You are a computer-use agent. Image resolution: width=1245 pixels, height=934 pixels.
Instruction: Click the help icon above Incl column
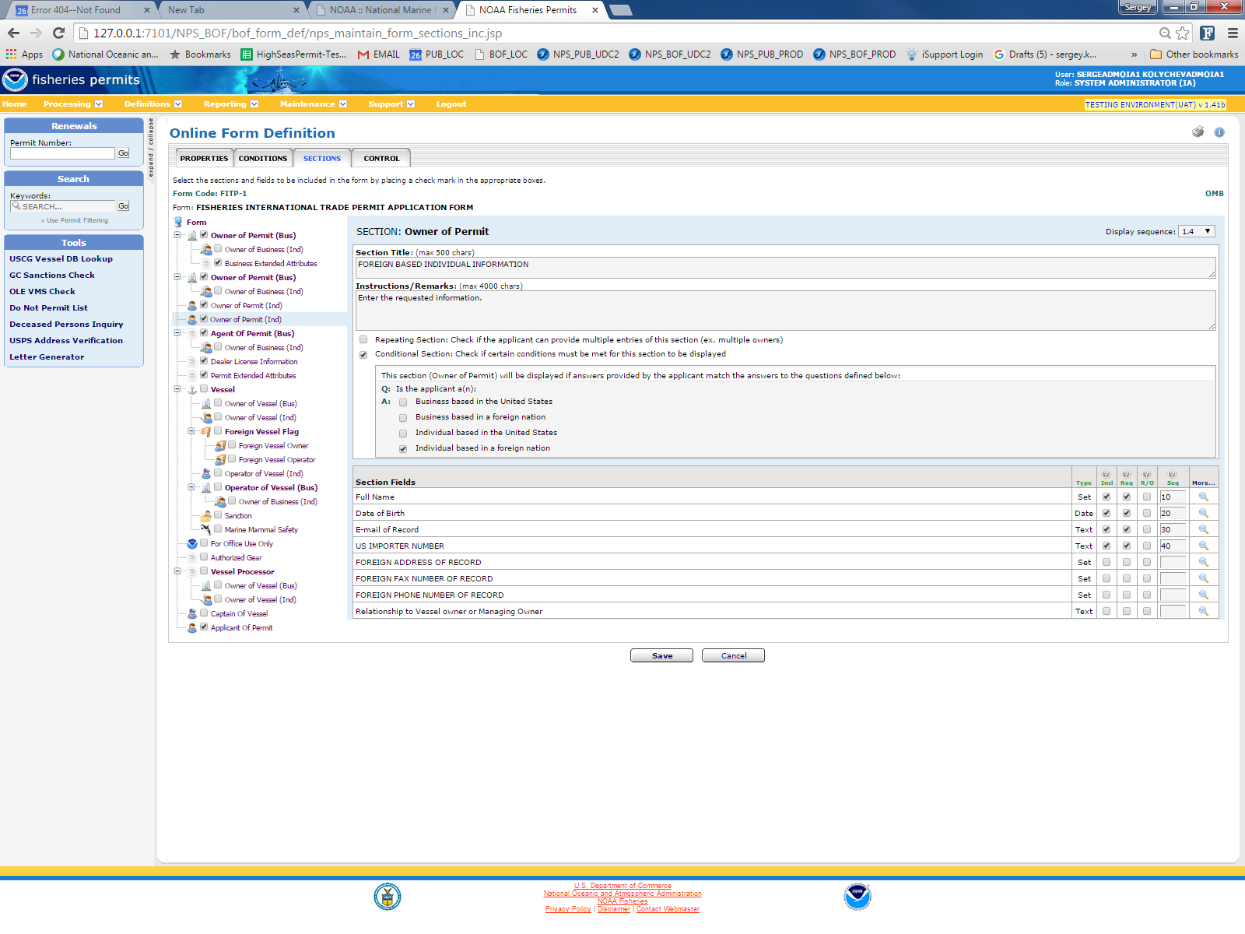1106,474
